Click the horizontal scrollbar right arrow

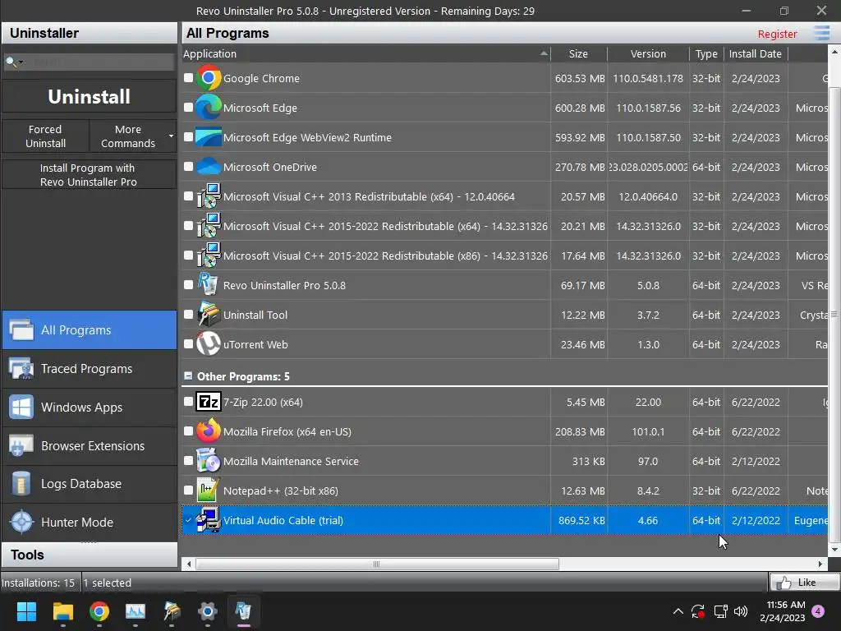click(x=820, y=564)
